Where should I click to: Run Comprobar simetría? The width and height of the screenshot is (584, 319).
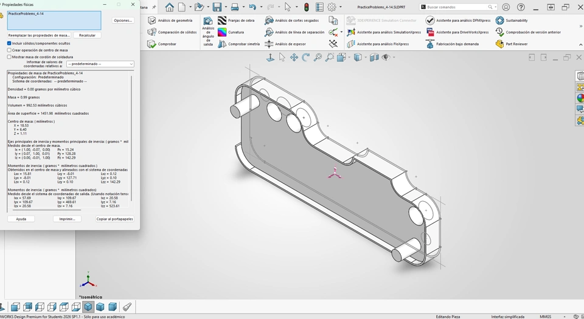click(x=238, y=44)
